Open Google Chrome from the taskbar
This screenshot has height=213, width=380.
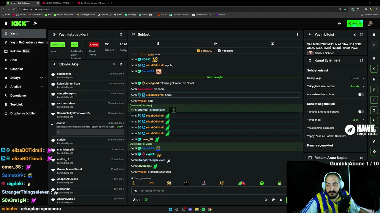pos(210,209)
